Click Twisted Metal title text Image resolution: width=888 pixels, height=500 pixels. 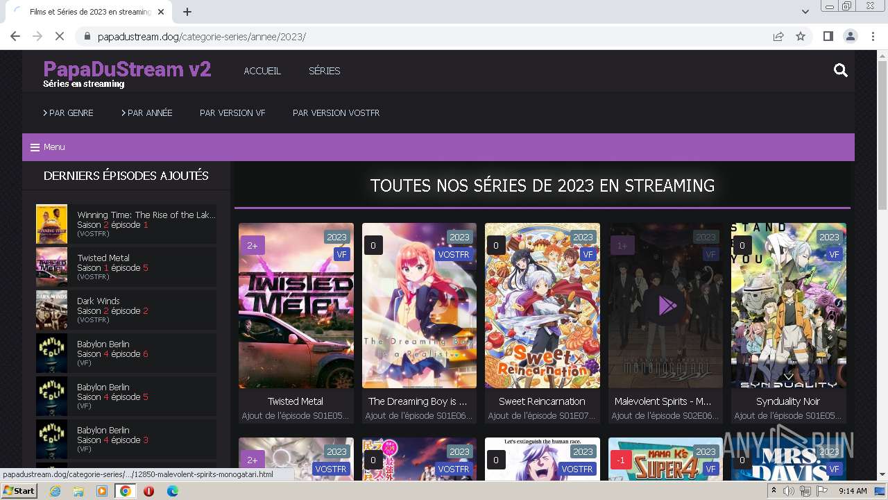(296, 401)
